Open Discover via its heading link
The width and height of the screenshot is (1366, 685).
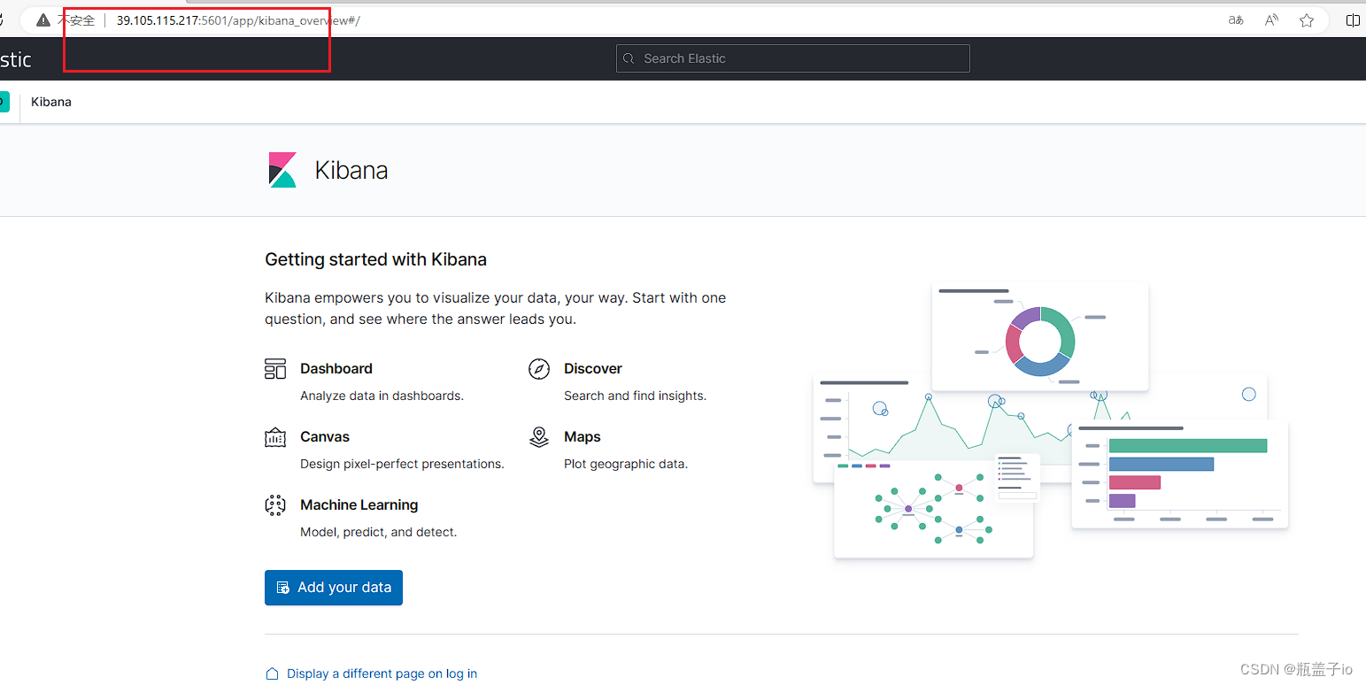[x=593, y=369]
